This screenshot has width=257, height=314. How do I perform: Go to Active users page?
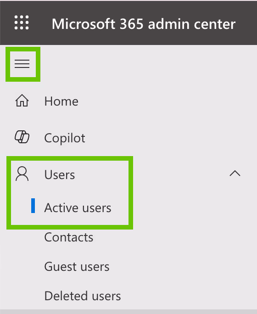(x=78, y=207)
